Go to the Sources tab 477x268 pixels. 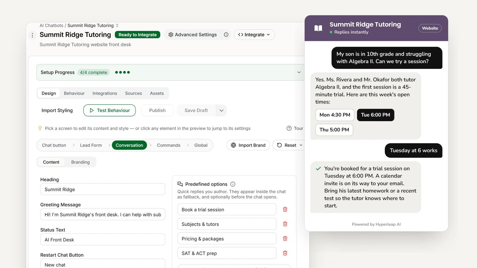[134, 93]
